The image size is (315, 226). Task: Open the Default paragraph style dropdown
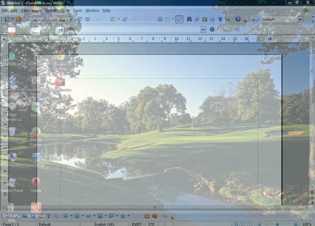(301, 19)
